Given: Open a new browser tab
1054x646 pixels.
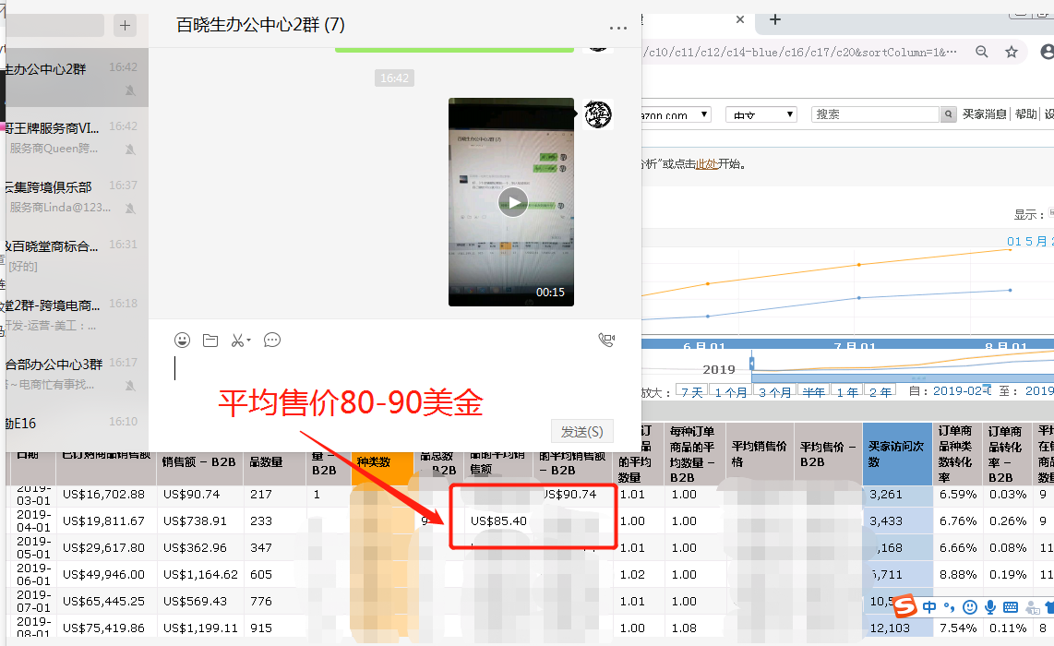Looking at the screenshot, I should tap(775, 19).
